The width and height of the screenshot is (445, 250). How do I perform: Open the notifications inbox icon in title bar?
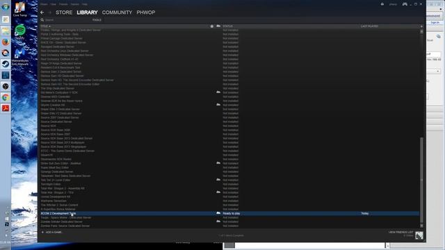pyautogui.click(x=382, y=4)
